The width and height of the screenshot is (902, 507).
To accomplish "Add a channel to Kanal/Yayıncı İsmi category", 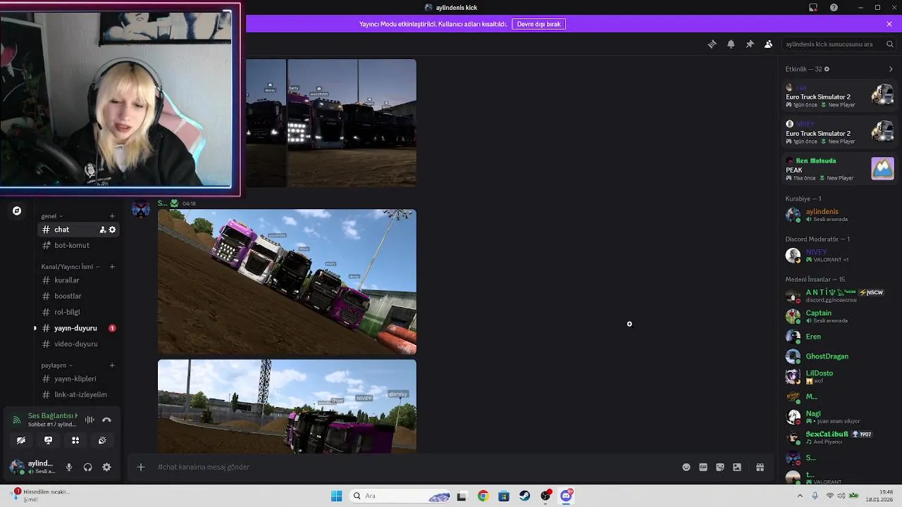I will 112,267.
